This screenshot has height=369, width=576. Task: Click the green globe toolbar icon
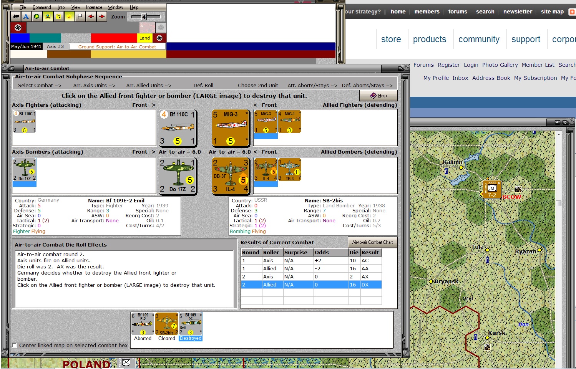pyautogui.click(x=37, y=17)
